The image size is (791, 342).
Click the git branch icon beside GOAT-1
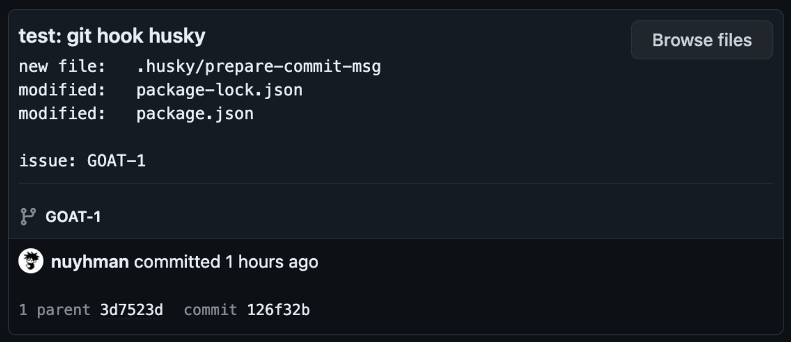(28, 216)
